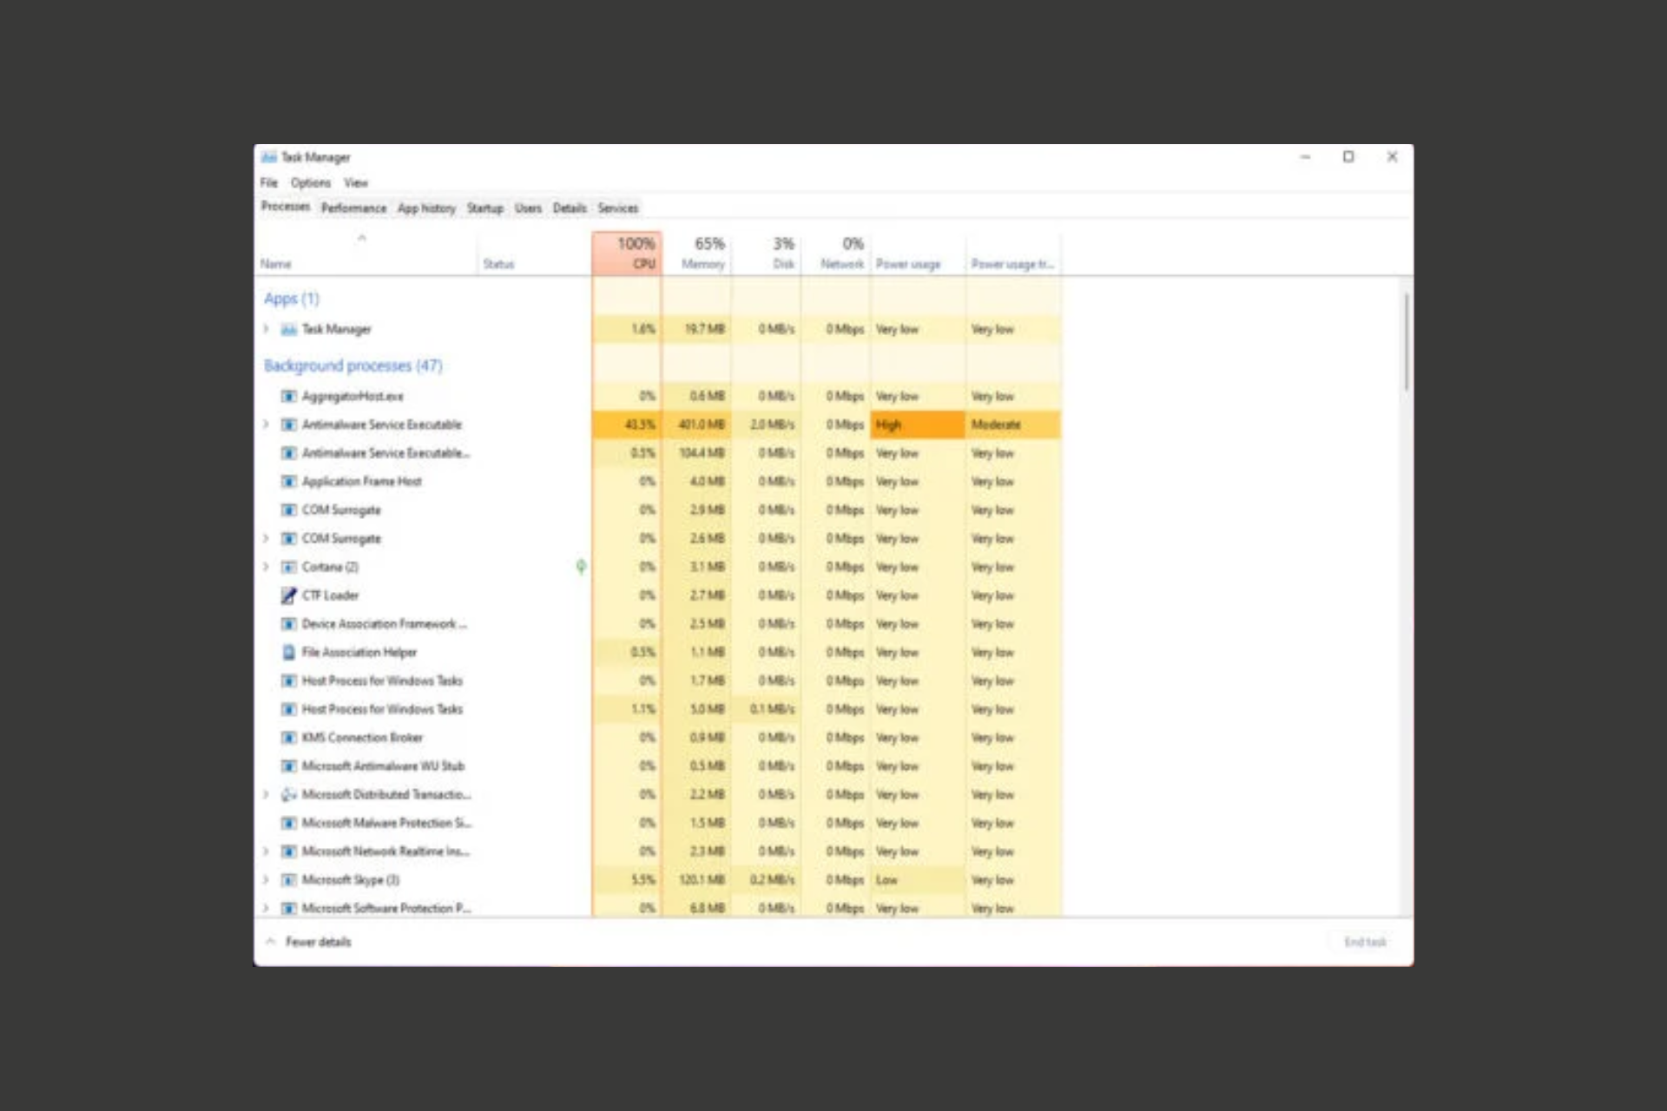The width and height of the screenshot is (1667, 1111).
Task: Click the icon of the 104.4 MB Antimalware row
Action: (x=289, y=453)
